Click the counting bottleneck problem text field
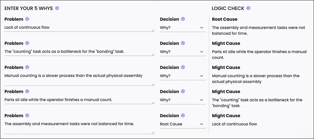 coord(79,52)
